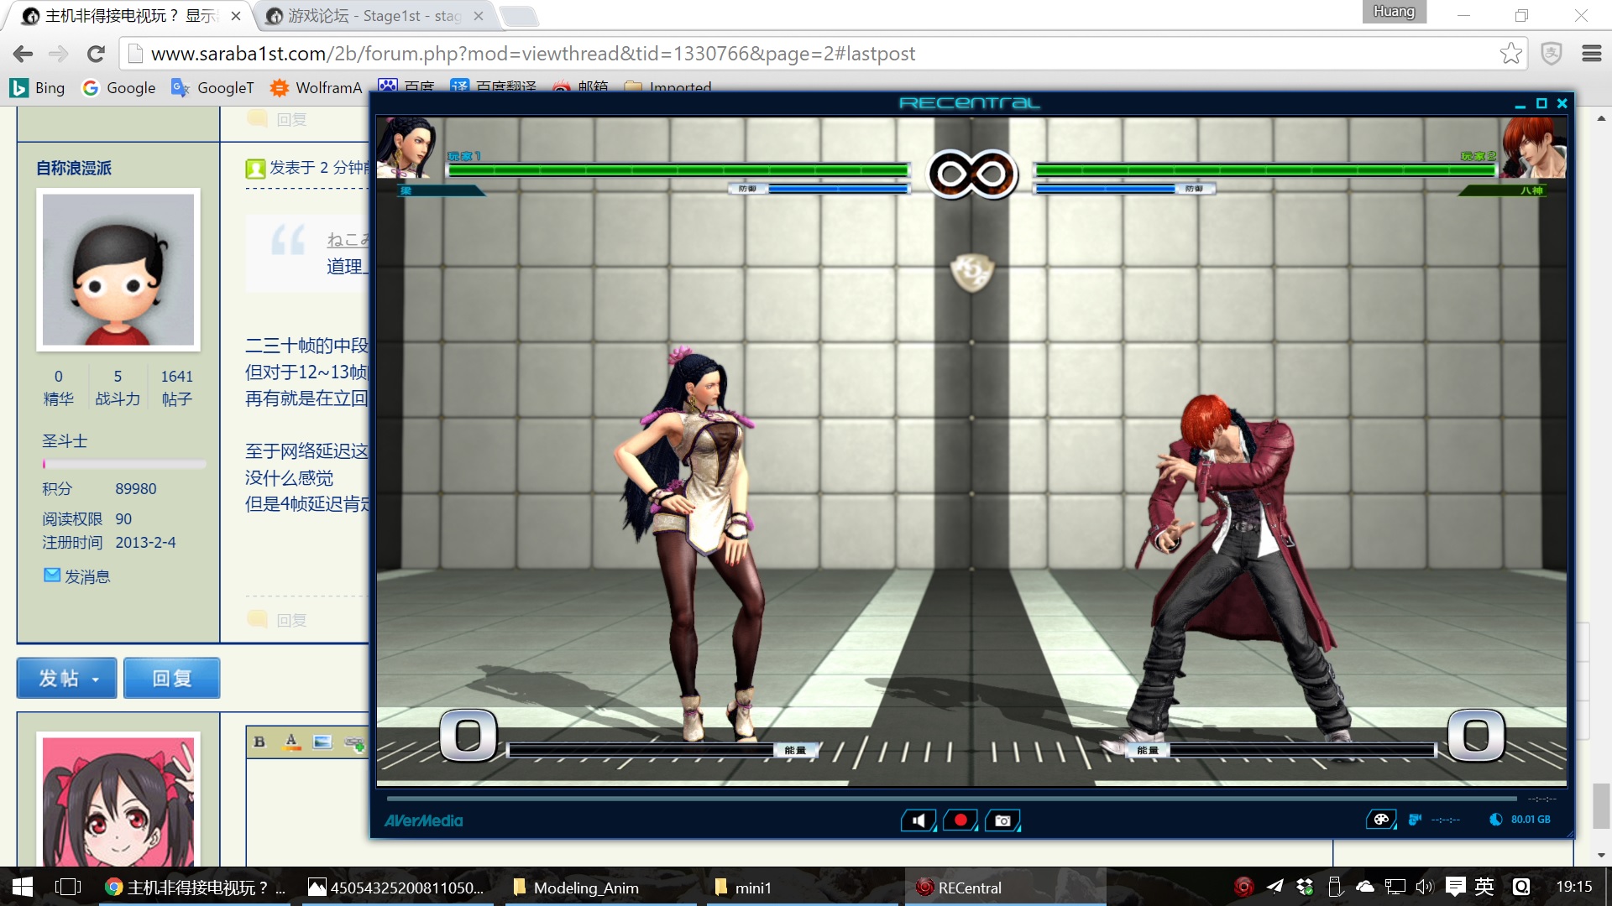
Task: Open the Action Center notifications
Action: pos(1456,887)
